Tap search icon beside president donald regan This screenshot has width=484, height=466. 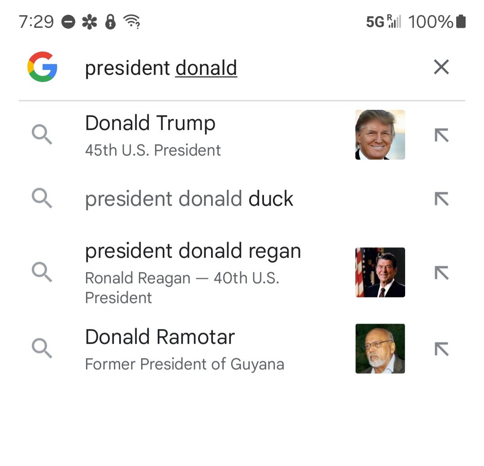tap(42, 272)
